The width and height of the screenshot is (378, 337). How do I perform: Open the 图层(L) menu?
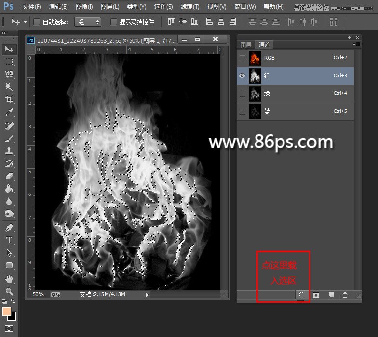coord(110,7)
